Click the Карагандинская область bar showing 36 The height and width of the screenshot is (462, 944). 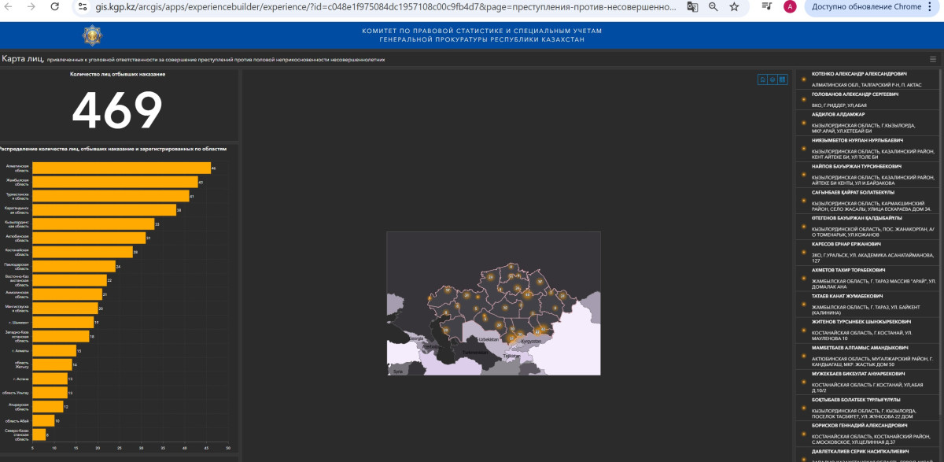point(104,210)
